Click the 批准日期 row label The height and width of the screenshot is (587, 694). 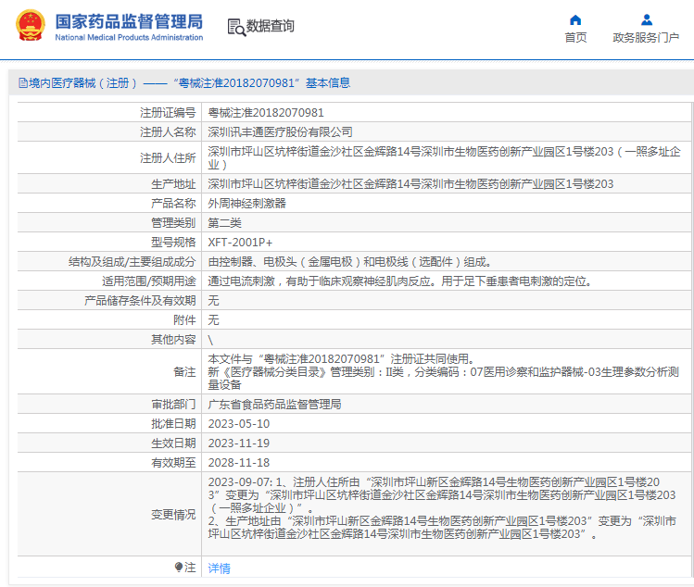pyautogui.click(x=173, y=424)
